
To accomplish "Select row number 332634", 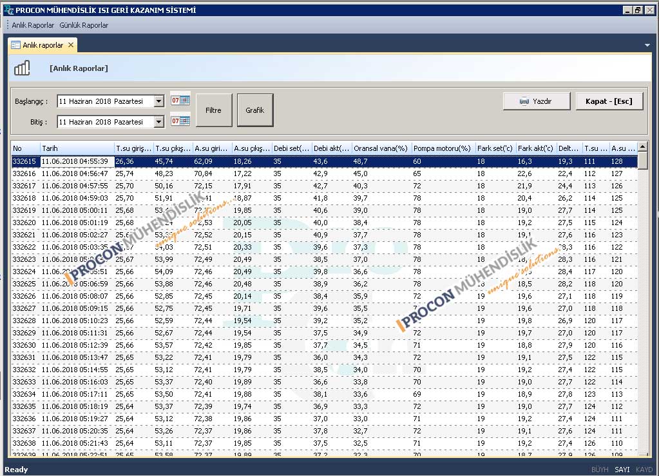I will (24, 394).
